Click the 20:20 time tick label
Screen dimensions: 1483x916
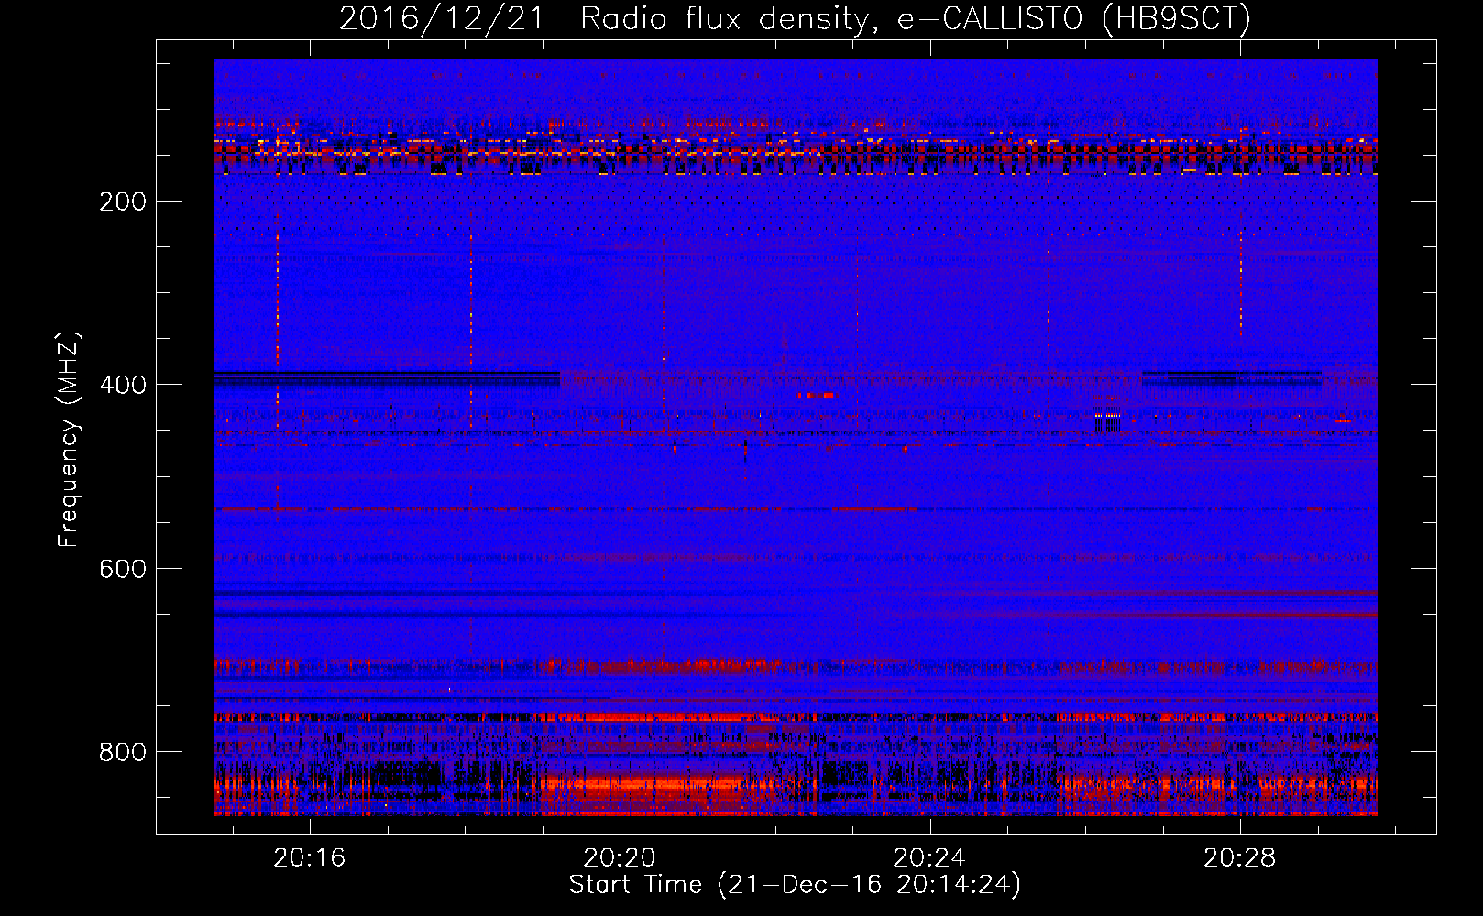[x=620, y=858]
